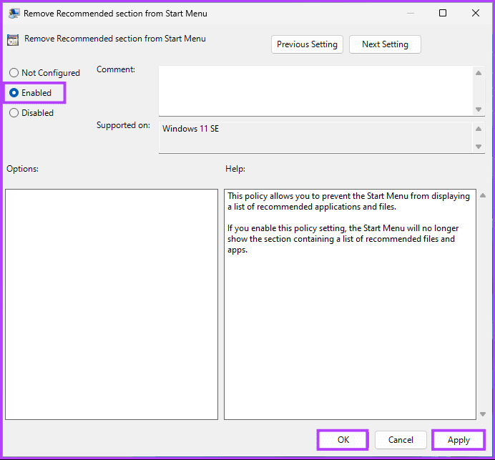Click Supported on scroll down arrow
Image resolution: width=495 pixels, height=460 pixels.
pyautogui.click(x=479, y=147)
